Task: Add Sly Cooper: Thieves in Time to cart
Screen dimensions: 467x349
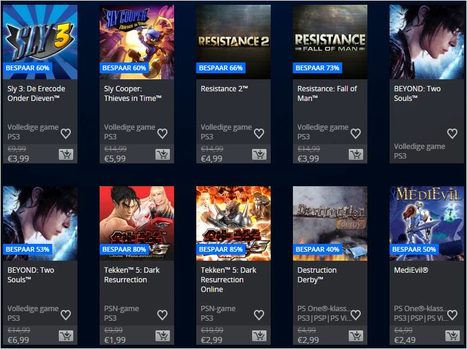Action: tap(163, 154)
